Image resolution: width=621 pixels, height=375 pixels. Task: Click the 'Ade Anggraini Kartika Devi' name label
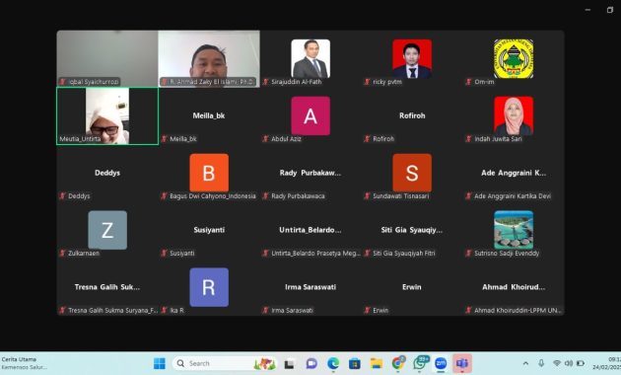click(x=513, y=196)
